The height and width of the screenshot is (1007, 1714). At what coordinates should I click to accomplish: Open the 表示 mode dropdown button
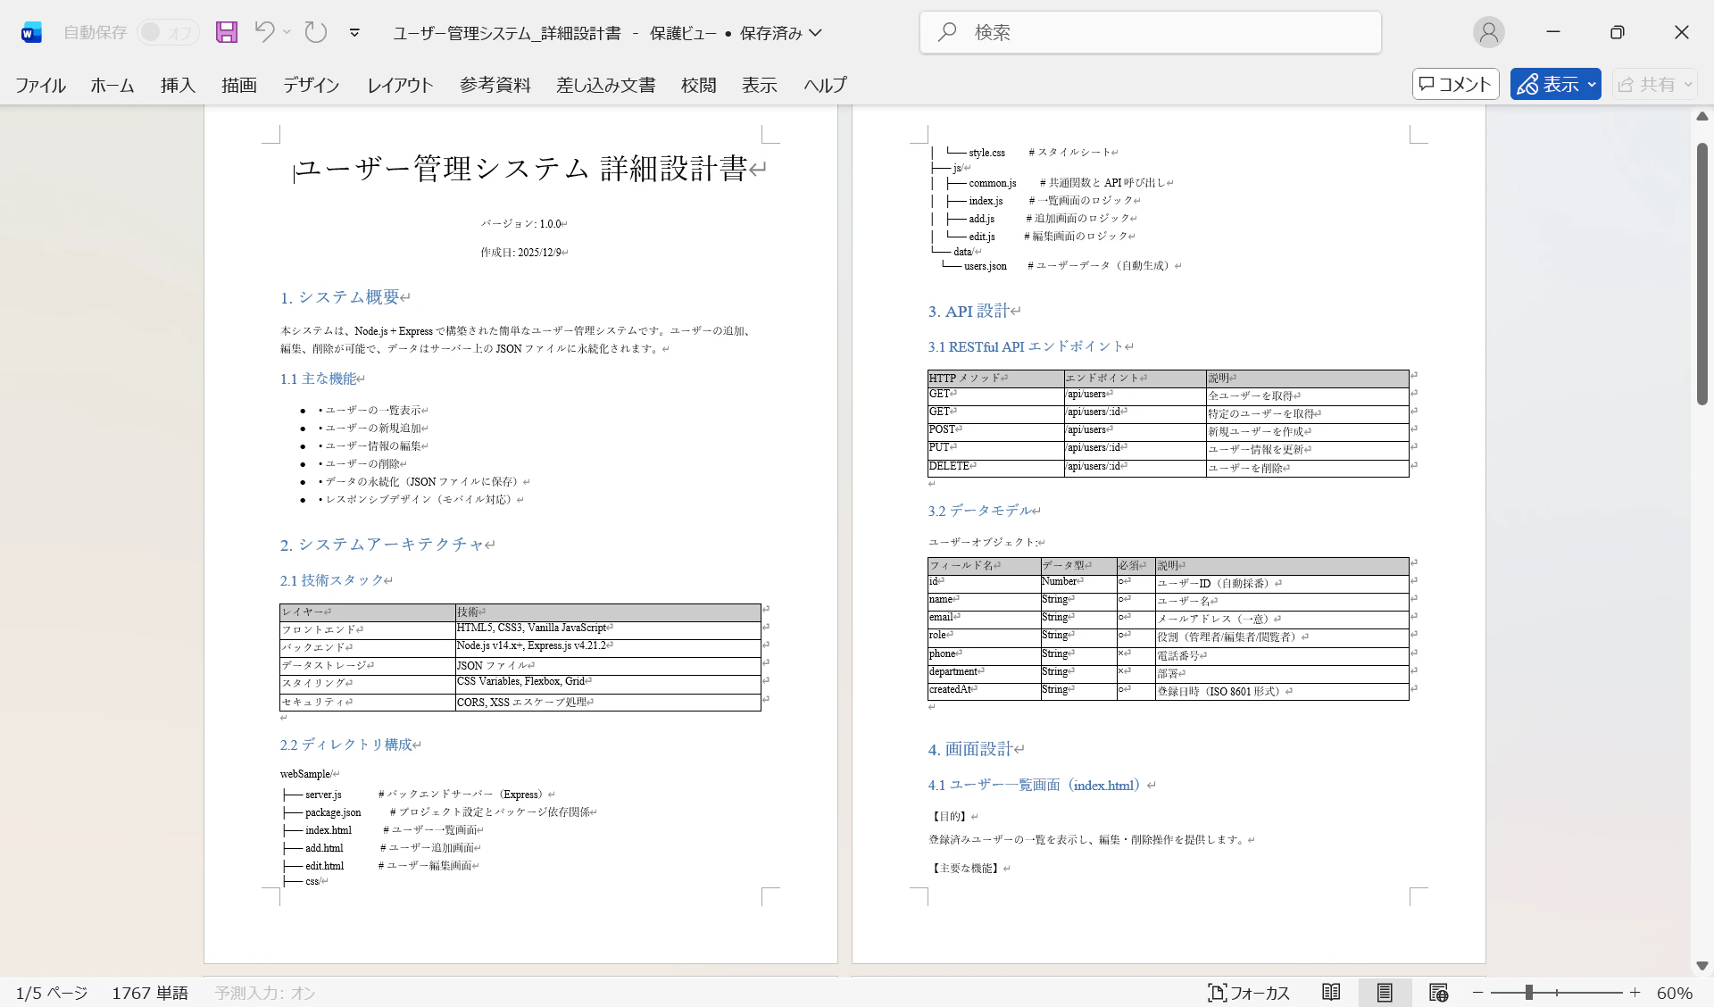(x=1555, y=84)
